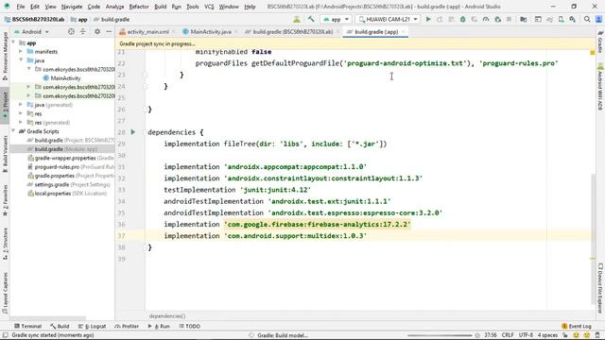Expand the manifests folder

[x=21, y=52]
